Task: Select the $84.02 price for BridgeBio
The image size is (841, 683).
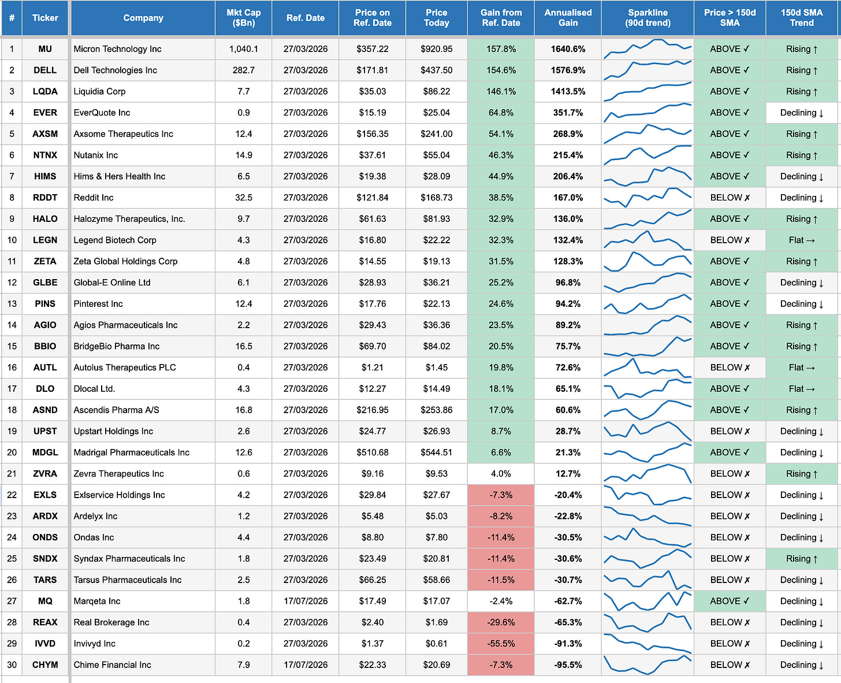Action: click(437, 346)
